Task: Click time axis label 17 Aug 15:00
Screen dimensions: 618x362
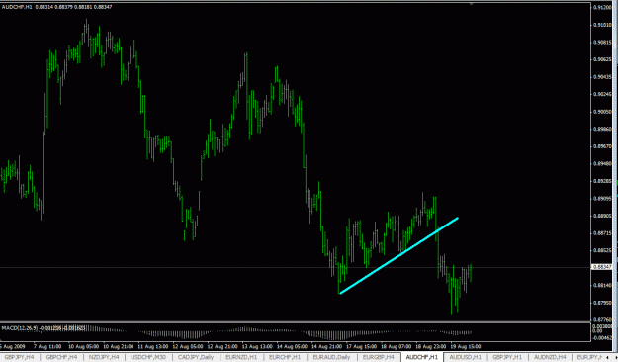Action: pos(361,346)
